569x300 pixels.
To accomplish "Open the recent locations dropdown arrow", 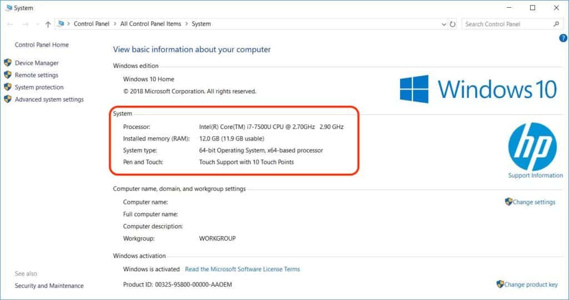I will tap(38, 24).
